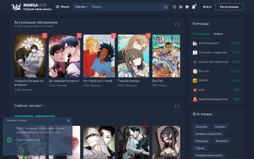The width and height of the screenshot is (254, 159).
Task: Switch to Новые teams tab
Action: coord(218,34)
